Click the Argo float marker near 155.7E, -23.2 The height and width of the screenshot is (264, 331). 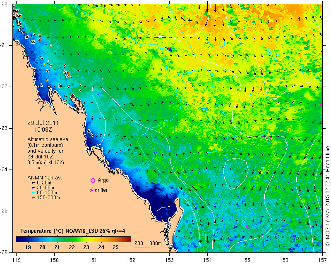tap(271, 139)
